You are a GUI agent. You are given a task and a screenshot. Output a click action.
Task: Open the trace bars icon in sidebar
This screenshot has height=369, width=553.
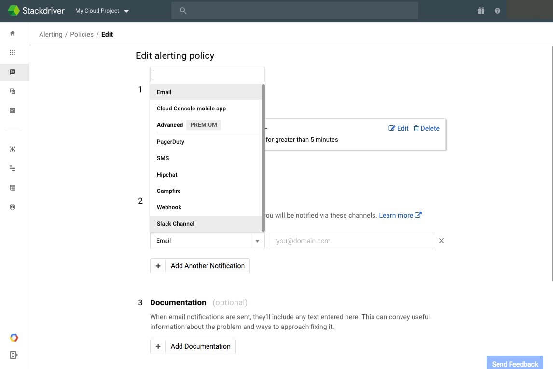tap(13, 168)
